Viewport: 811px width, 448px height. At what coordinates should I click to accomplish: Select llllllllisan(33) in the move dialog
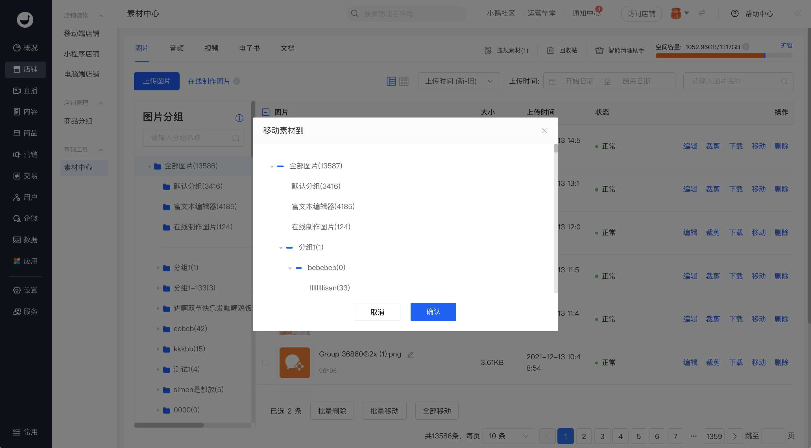point(330,288)
